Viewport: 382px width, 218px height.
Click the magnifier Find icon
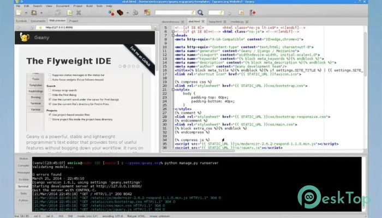click(x=200, y=13)
